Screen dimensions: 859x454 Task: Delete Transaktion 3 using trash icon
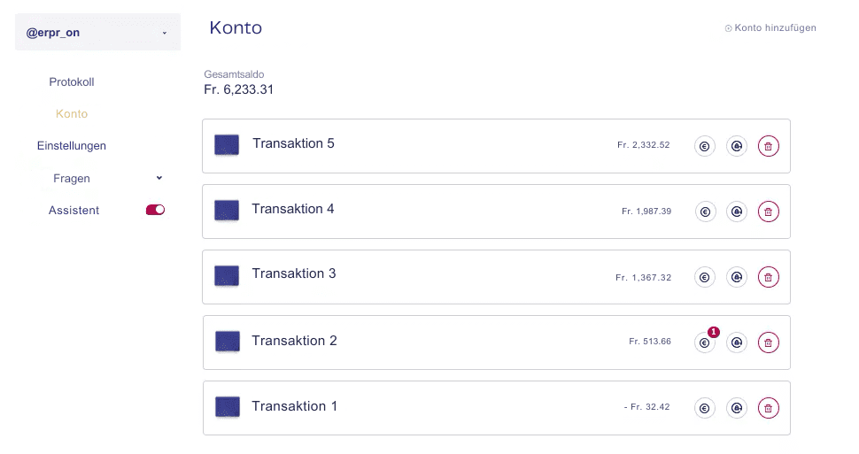[769, 277]
